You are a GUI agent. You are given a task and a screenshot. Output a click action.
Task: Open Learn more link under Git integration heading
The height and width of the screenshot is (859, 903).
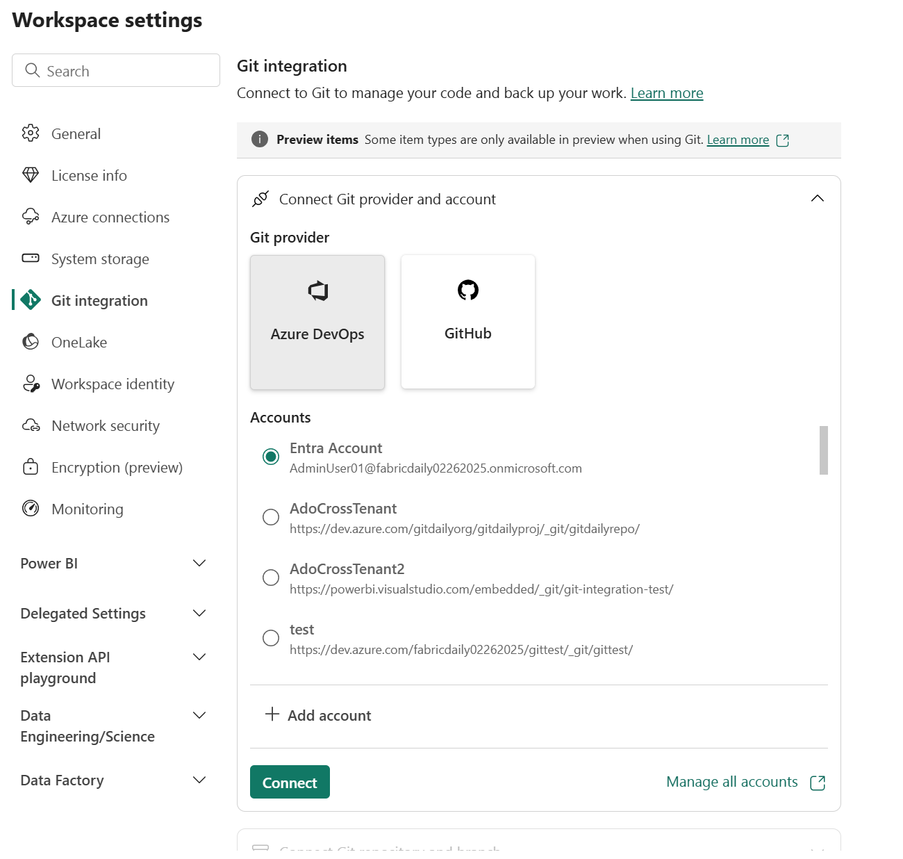pyautogui.click(x=667, y=93)
